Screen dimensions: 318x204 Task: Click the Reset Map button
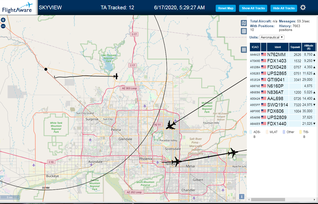click(226, 8)
